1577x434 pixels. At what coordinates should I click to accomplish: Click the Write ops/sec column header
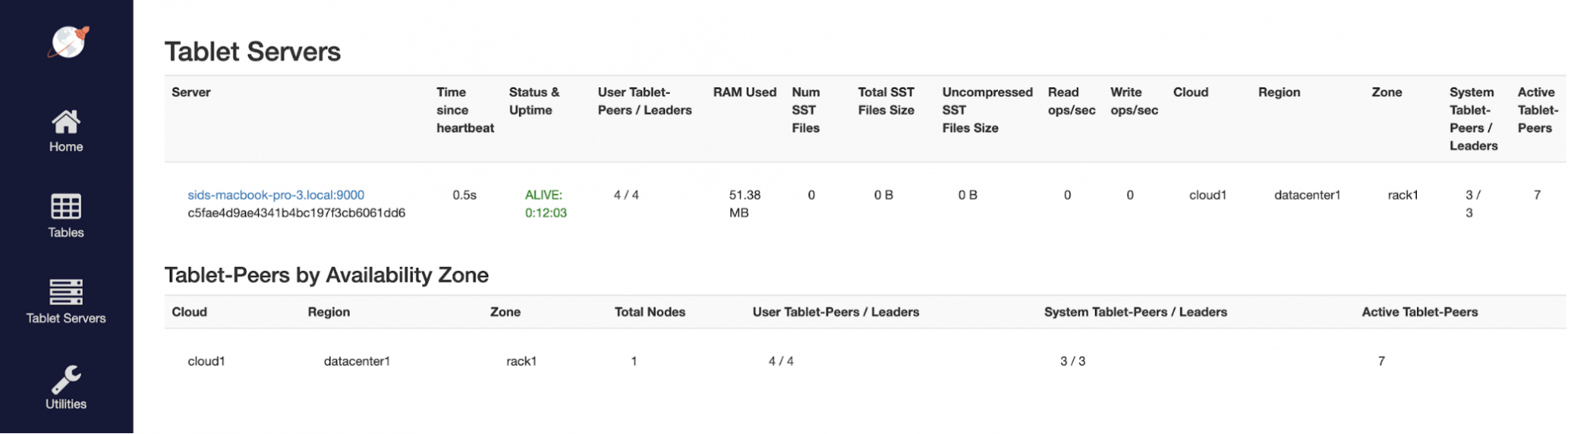(x=1134, y=101)
